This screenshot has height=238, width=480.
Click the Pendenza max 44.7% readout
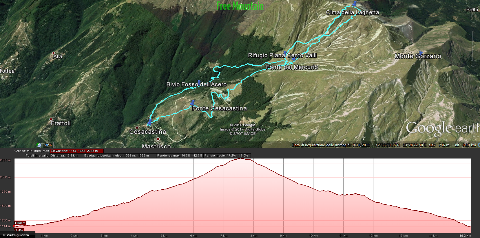[x=180, y=156]
